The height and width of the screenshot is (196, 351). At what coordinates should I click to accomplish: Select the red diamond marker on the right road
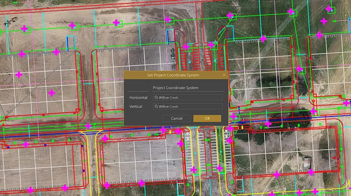313,101
